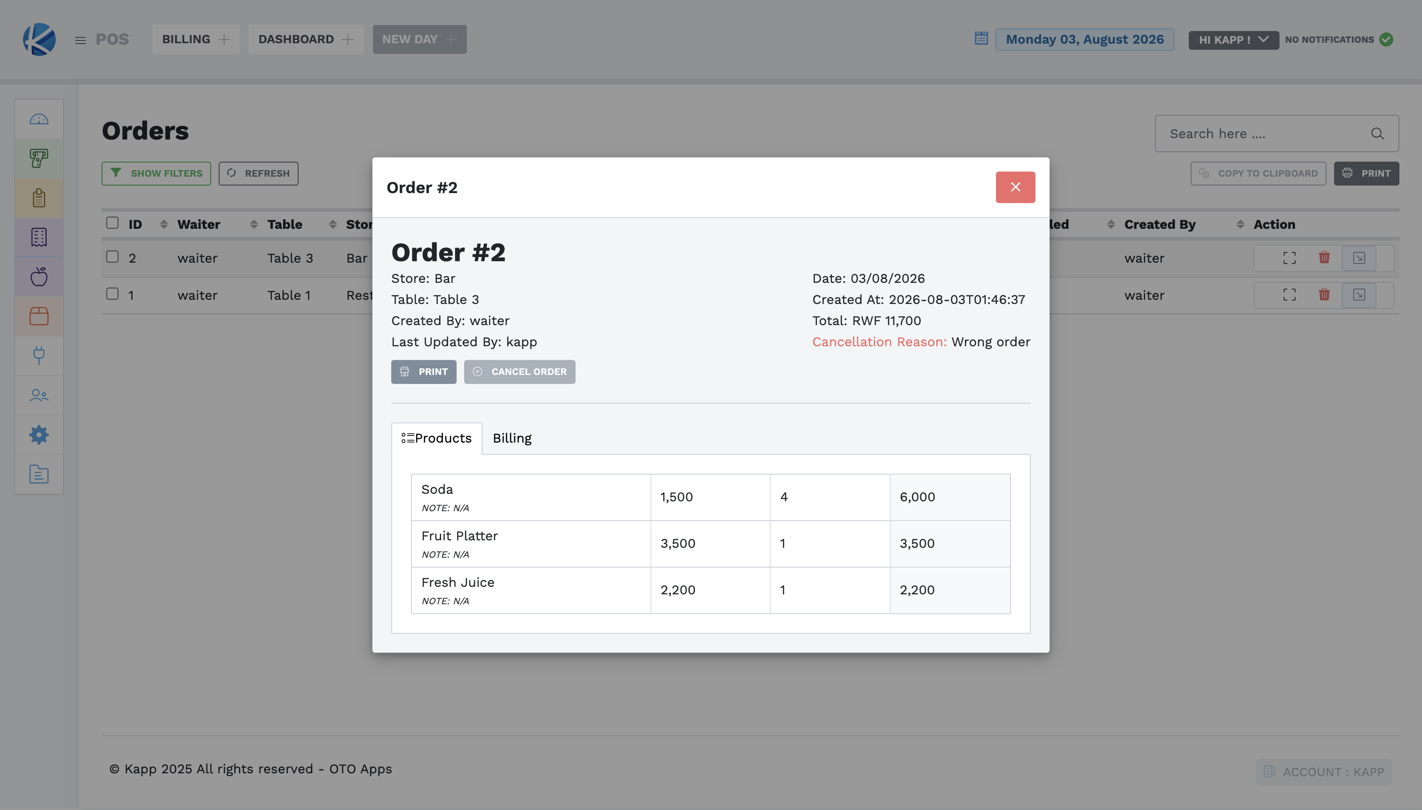Click the Fruit Platter product row
This screenshot has height=810, width=1422.
pyautogui.click(x=711, y=544)
